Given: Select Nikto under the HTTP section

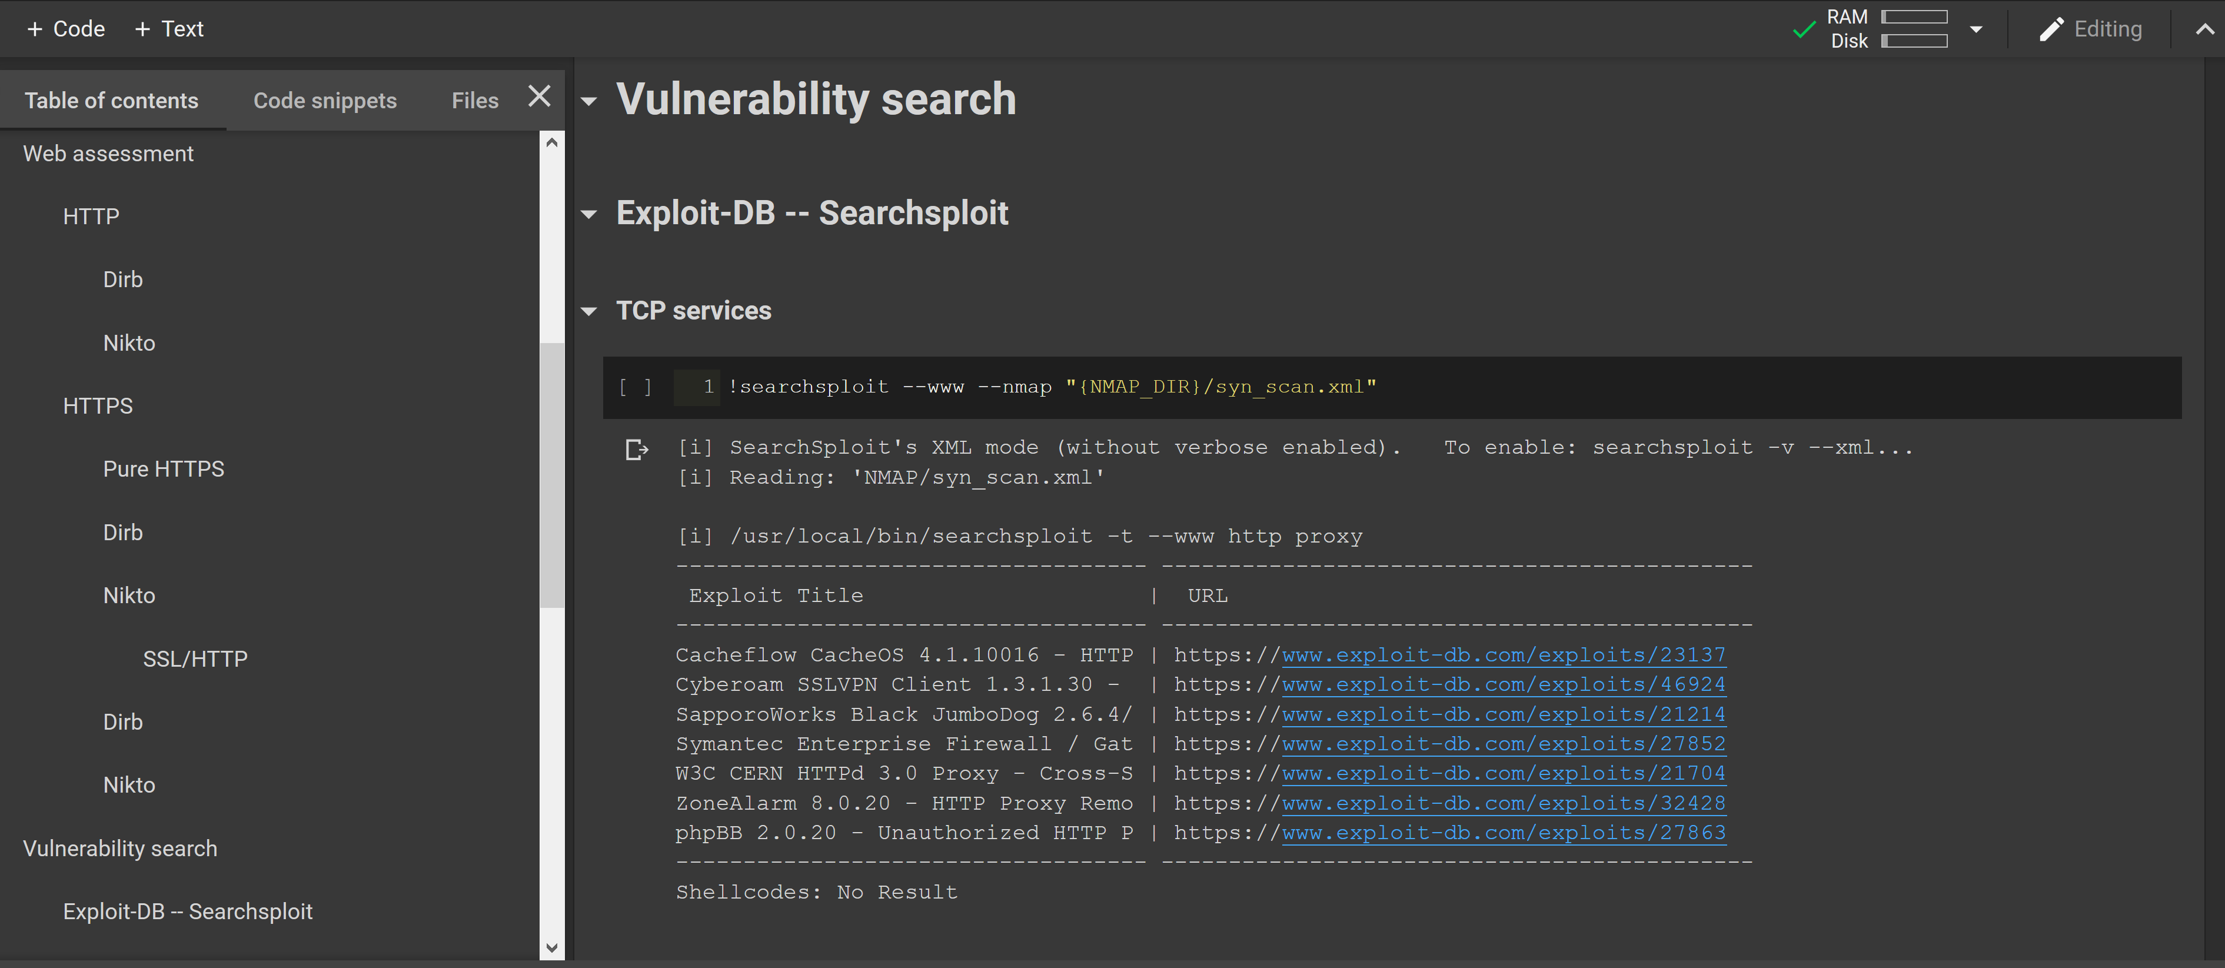Looking at the screenshot, I should [129, 343].
